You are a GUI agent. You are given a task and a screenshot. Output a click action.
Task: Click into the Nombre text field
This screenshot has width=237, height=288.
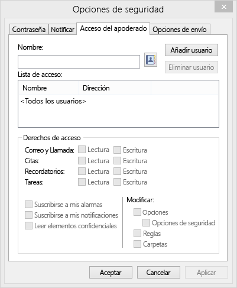tap(79, 62)
